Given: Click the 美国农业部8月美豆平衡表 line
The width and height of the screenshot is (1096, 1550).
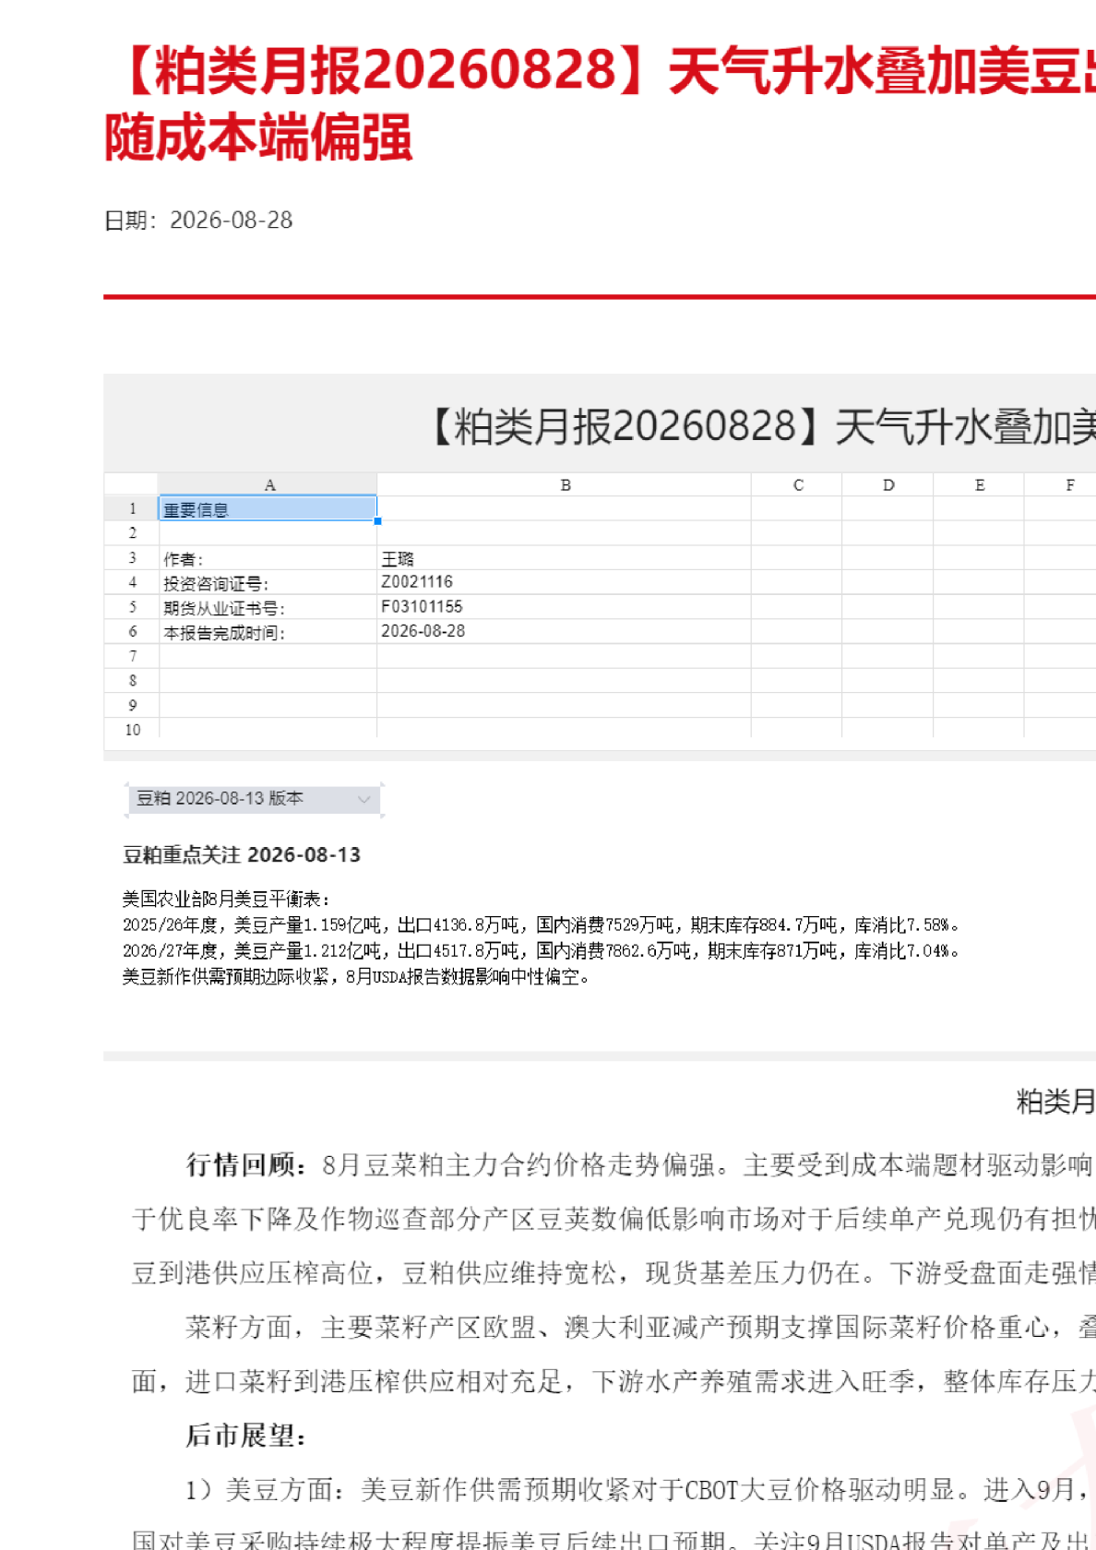Looking at the screenshot, I should [226, 899].
